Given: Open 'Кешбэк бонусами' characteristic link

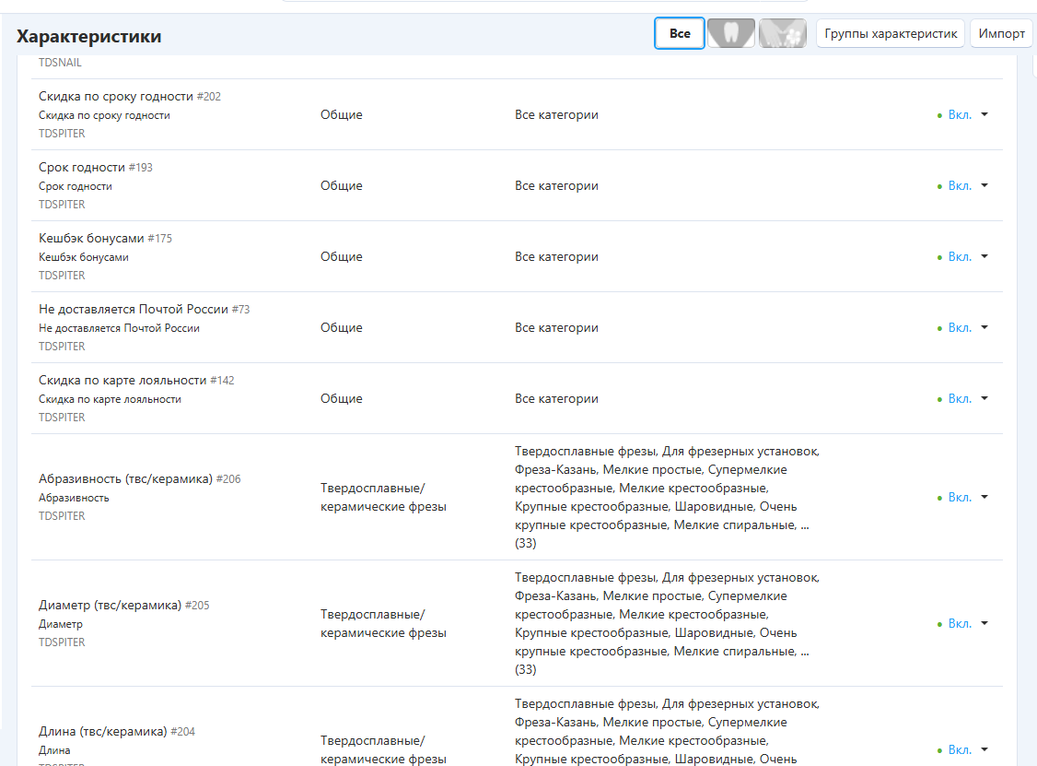Looking at the screenshot, I should tap(91, 239).
